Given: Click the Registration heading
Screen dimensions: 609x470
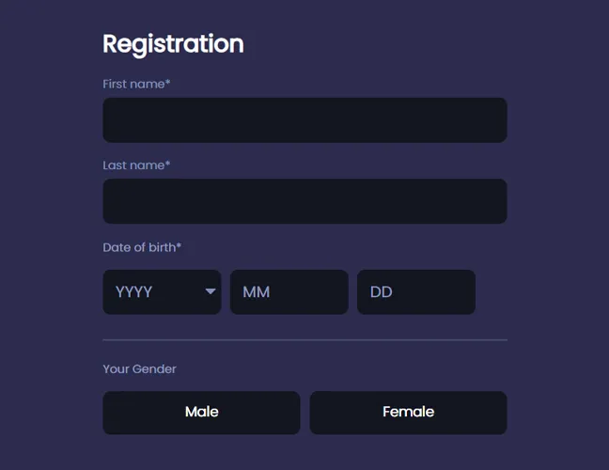Looking at the screenshot, I should [173, 44].
